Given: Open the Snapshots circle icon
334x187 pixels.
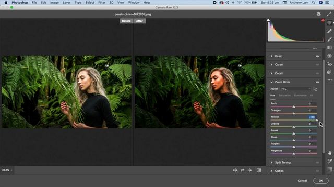Looking at the screenshot, I should coord(329,72).
